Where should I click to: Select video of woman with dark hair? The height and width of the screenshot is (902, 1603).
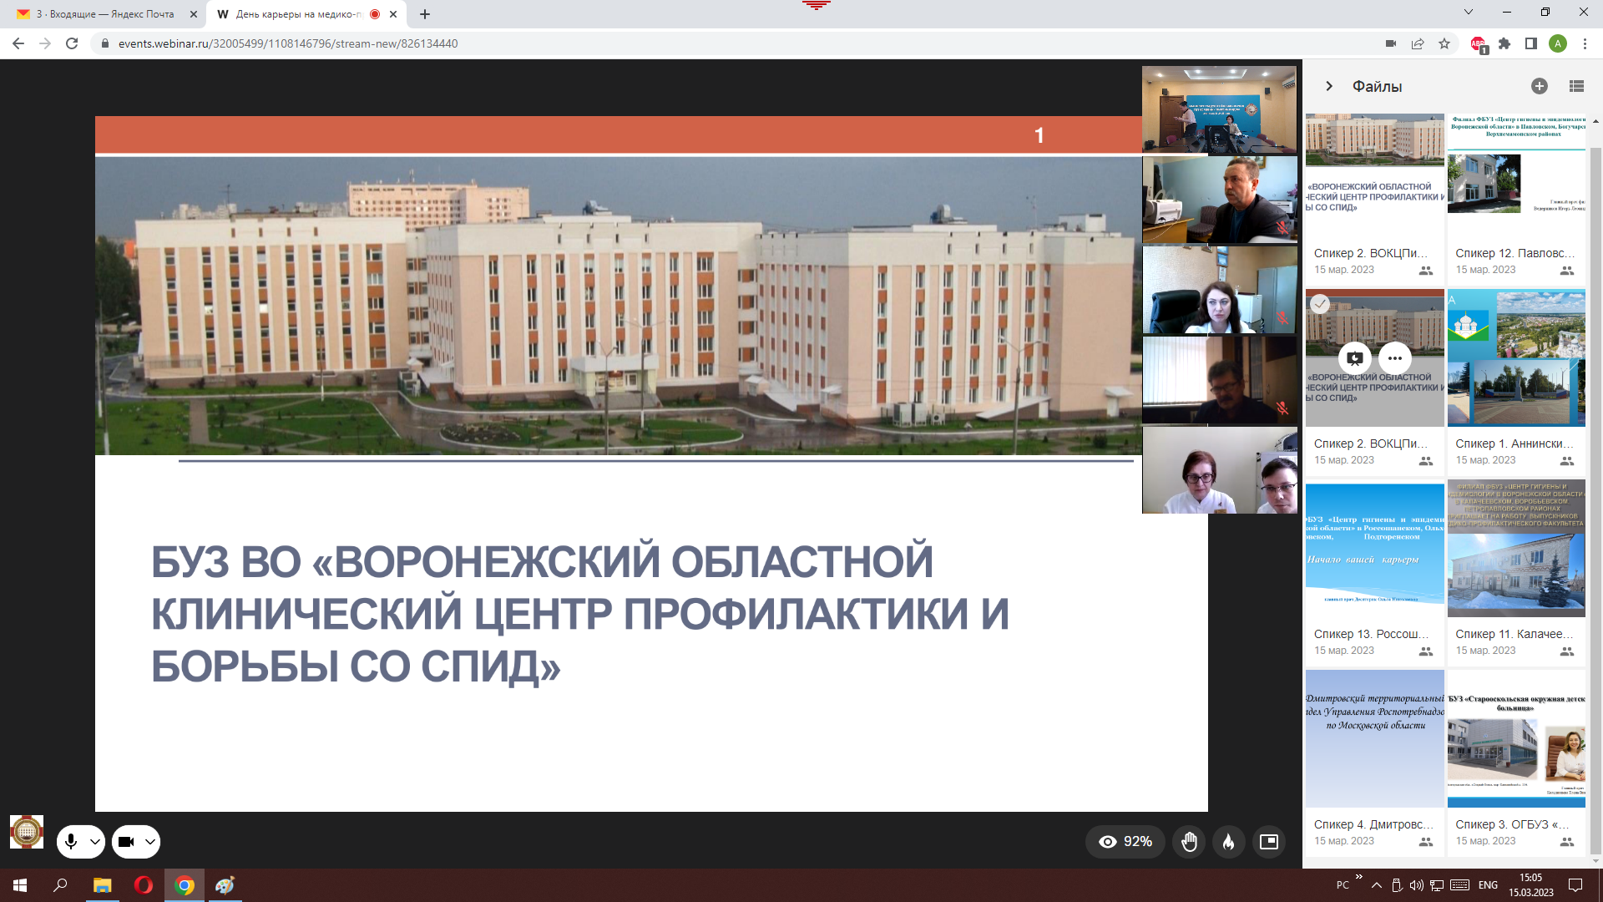(x=1219, y=289)
